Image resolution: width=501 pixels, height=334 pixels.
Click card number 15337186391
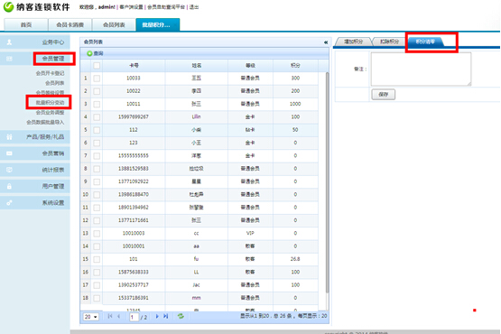(x=134, y=298)
